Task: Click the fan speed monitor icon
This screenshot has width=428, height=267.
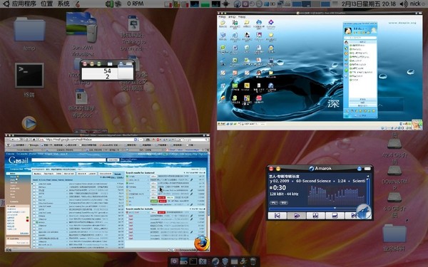Action: (x=118, y=4)
